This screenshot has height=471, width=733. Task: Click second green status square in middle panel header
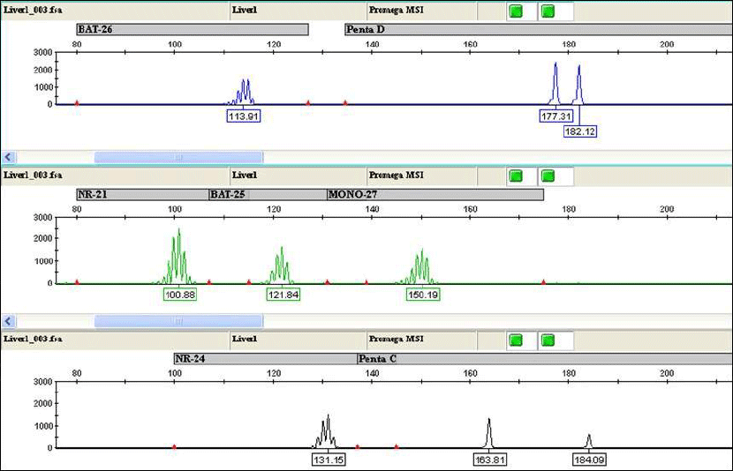[x=548, y=176]
